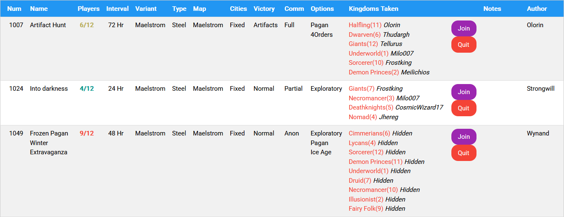Click the Victory column header
The width and height of the screenshot is (564, 217).
(x=264, y=9)
